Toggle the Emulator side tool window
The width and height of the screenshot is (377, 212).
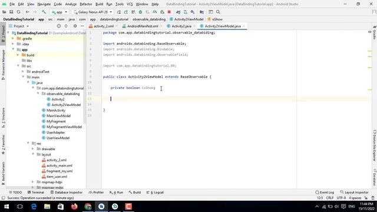pyautogui.click(x=375, y=177)
